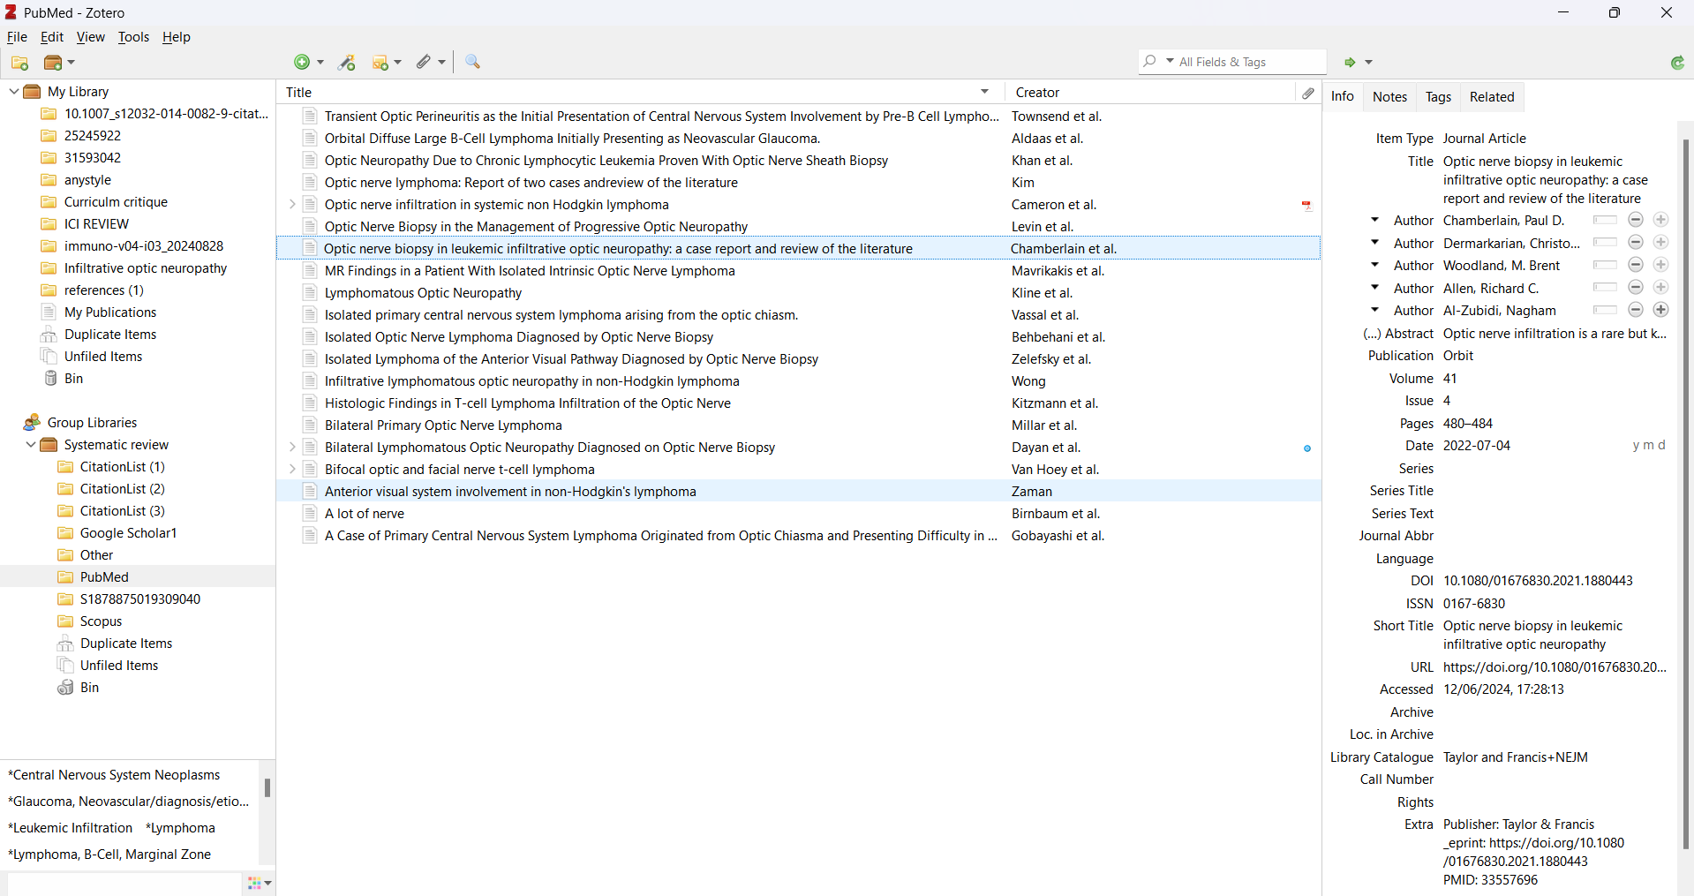The image size is (1694, 896).
Task: Filter by *Lymphoma tag
Action: coord(180,828)
